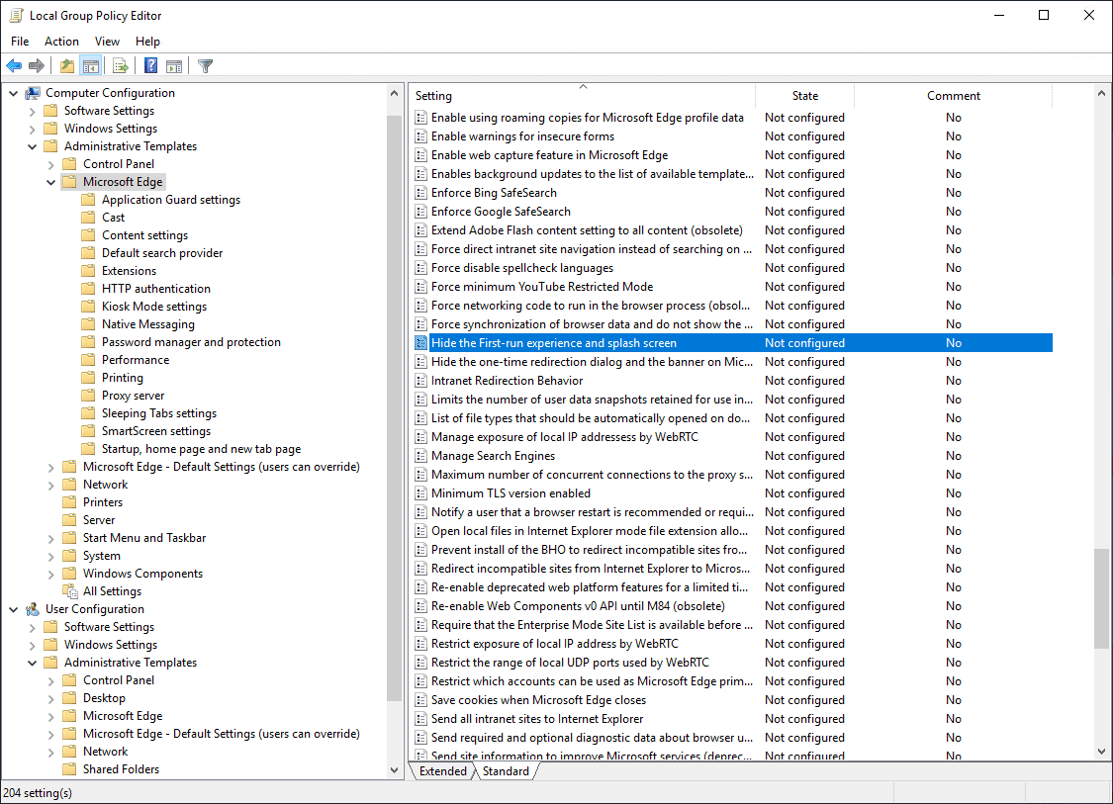Select Hide the First-run experience and splash screen
1113x804 pixels.
tap(733, 343)
